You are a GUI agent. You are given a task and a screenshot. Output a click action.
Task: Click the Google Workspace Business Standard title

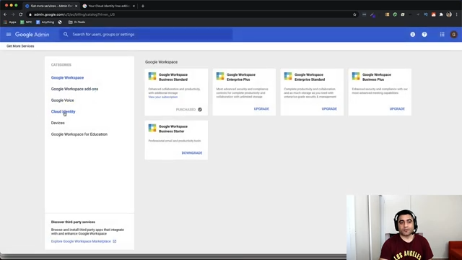(x=173, y=77)
